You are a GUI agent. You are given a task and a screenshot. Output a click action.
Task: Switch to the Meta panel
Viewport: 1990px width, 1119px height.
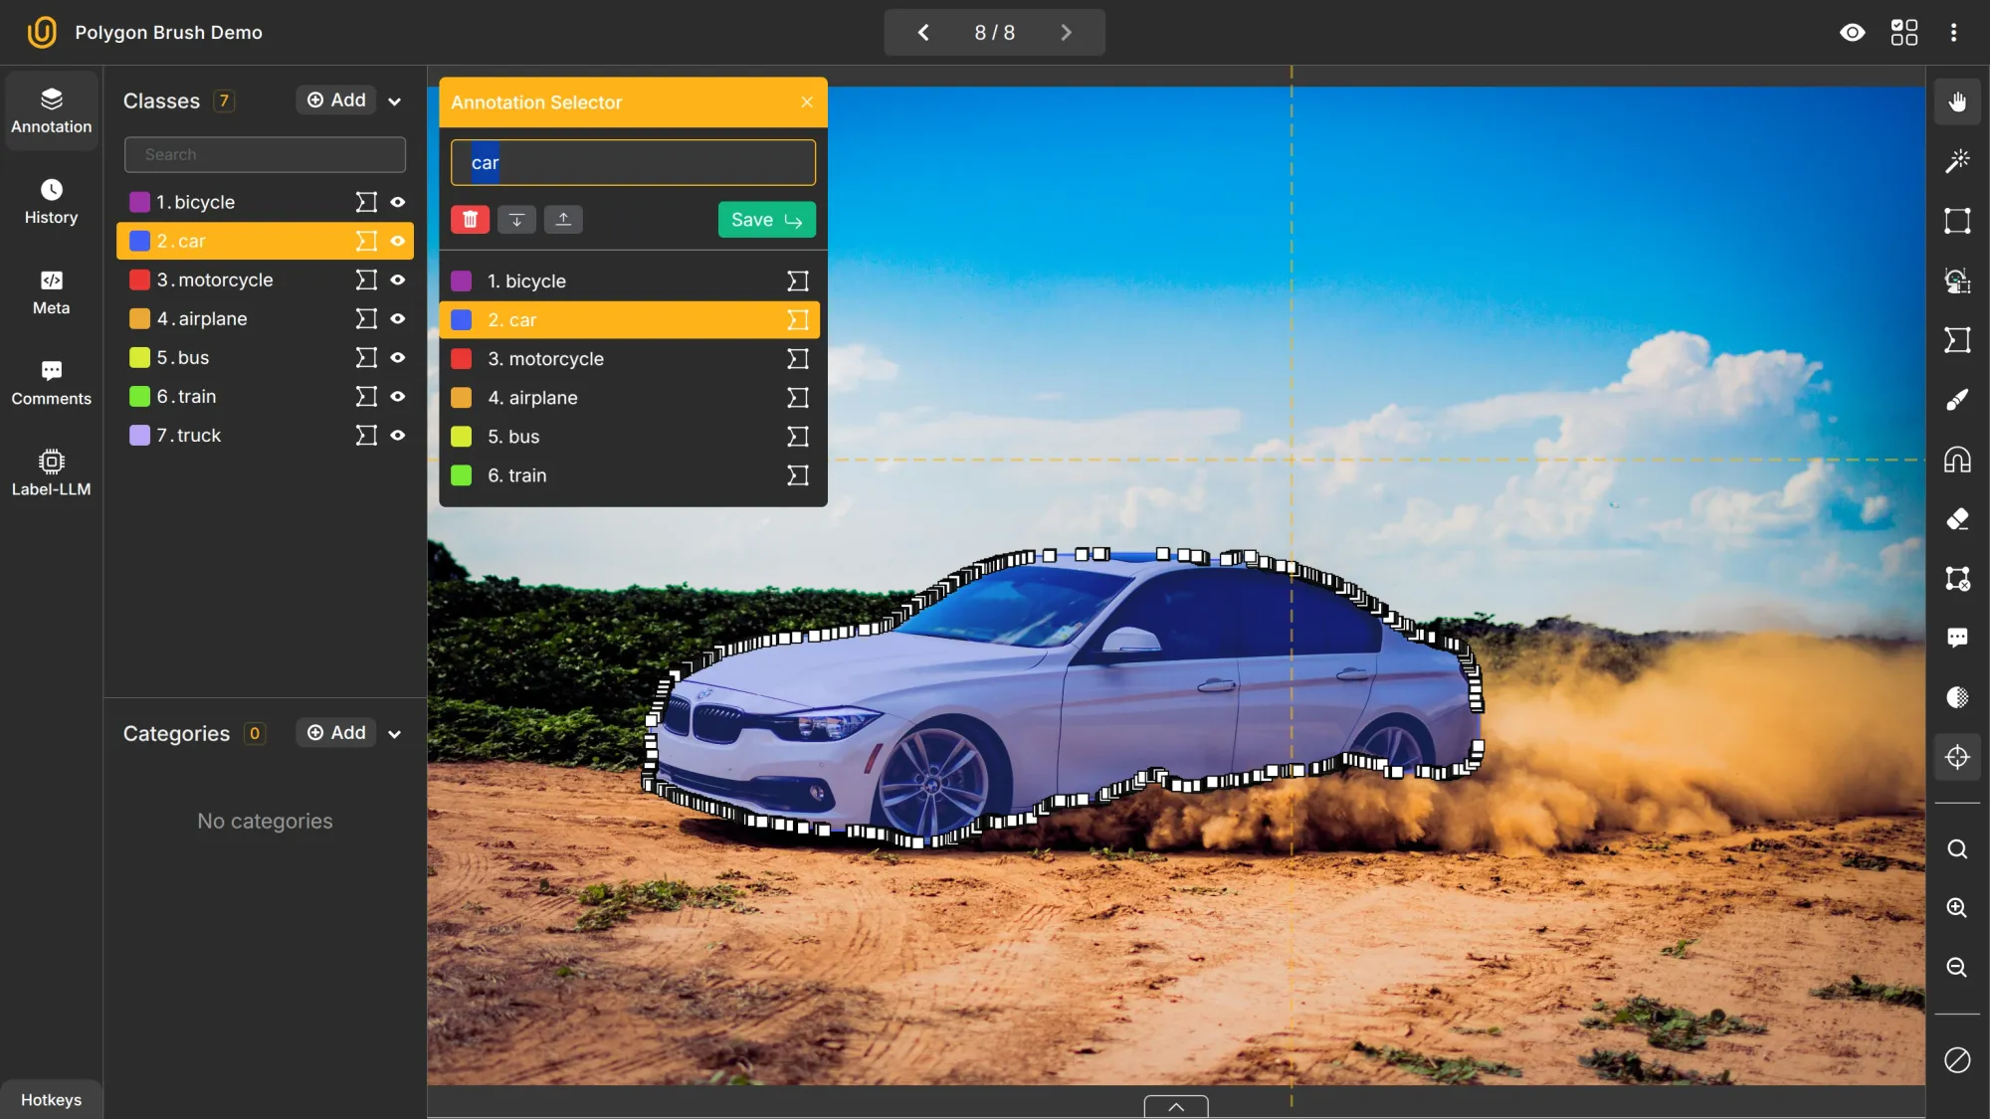click(51, 291)
